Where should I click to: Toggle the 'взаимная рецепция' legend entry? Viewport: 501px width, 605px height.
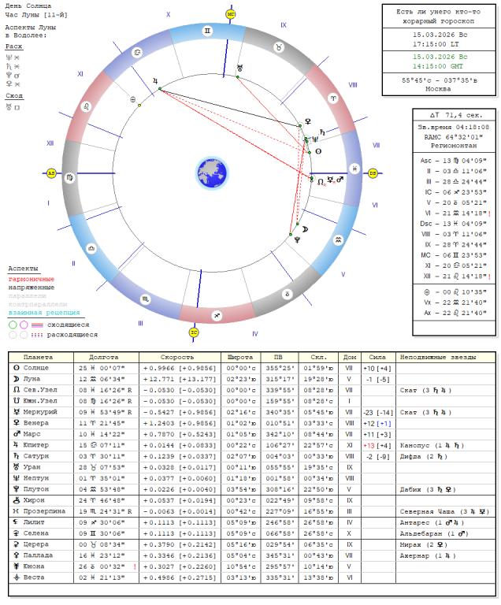(x=38, y=313)
